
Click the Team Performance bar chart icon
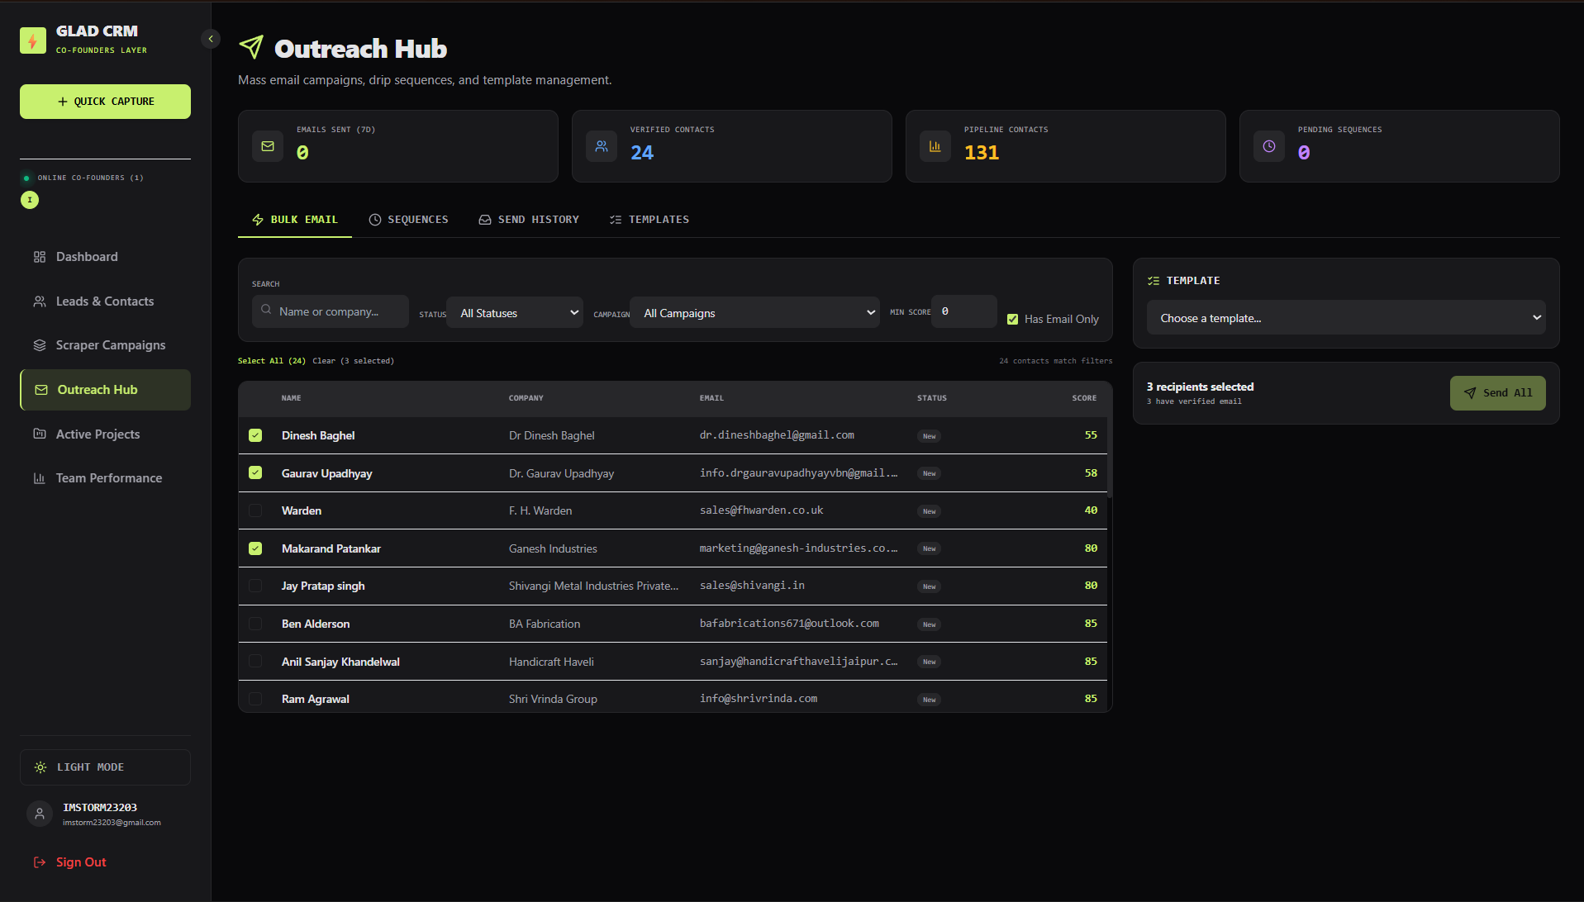point(40,478)
